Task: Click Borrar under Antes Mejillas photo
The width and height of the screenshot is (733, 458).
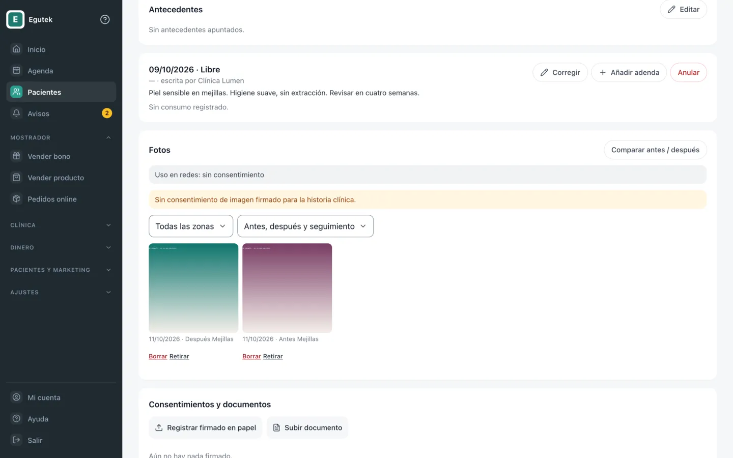Action: (x=251, y=356)
